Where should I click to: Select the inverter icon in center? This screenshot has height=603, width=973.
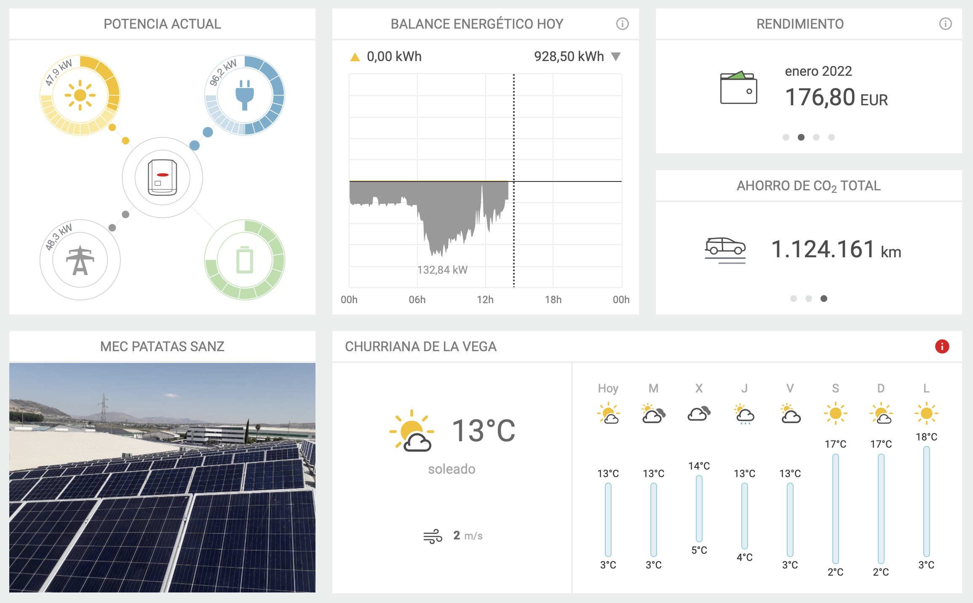162,177
